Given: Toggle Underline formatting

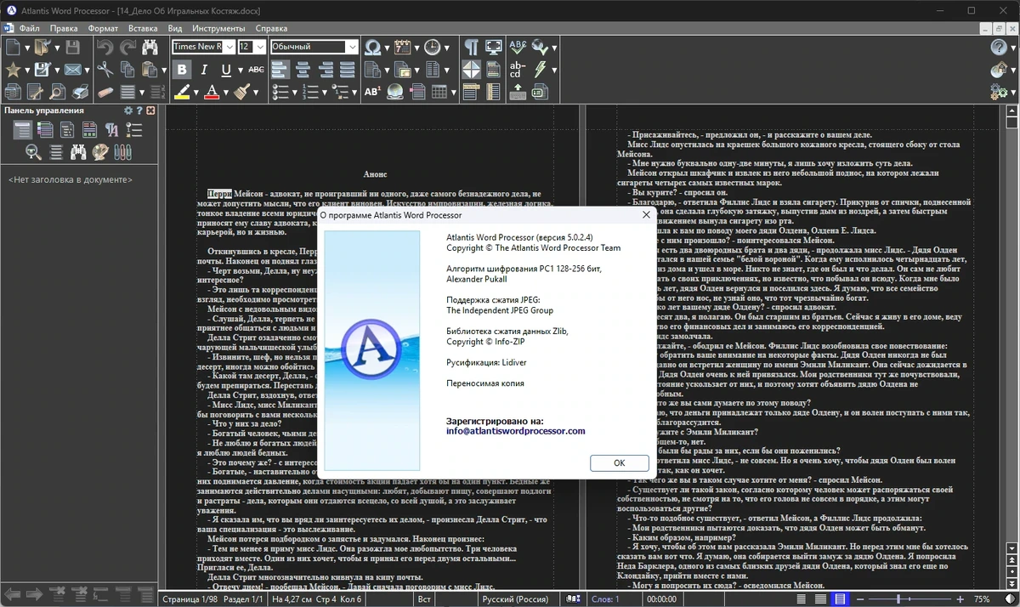Looking at the screenshot, I should click(x=226, y=70).
